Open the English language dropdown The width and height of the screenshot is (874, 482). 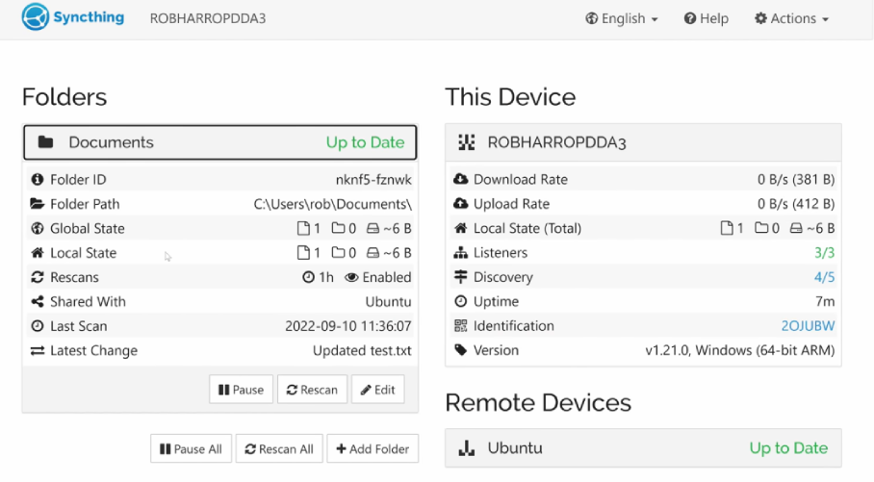(x=622, y=18)
